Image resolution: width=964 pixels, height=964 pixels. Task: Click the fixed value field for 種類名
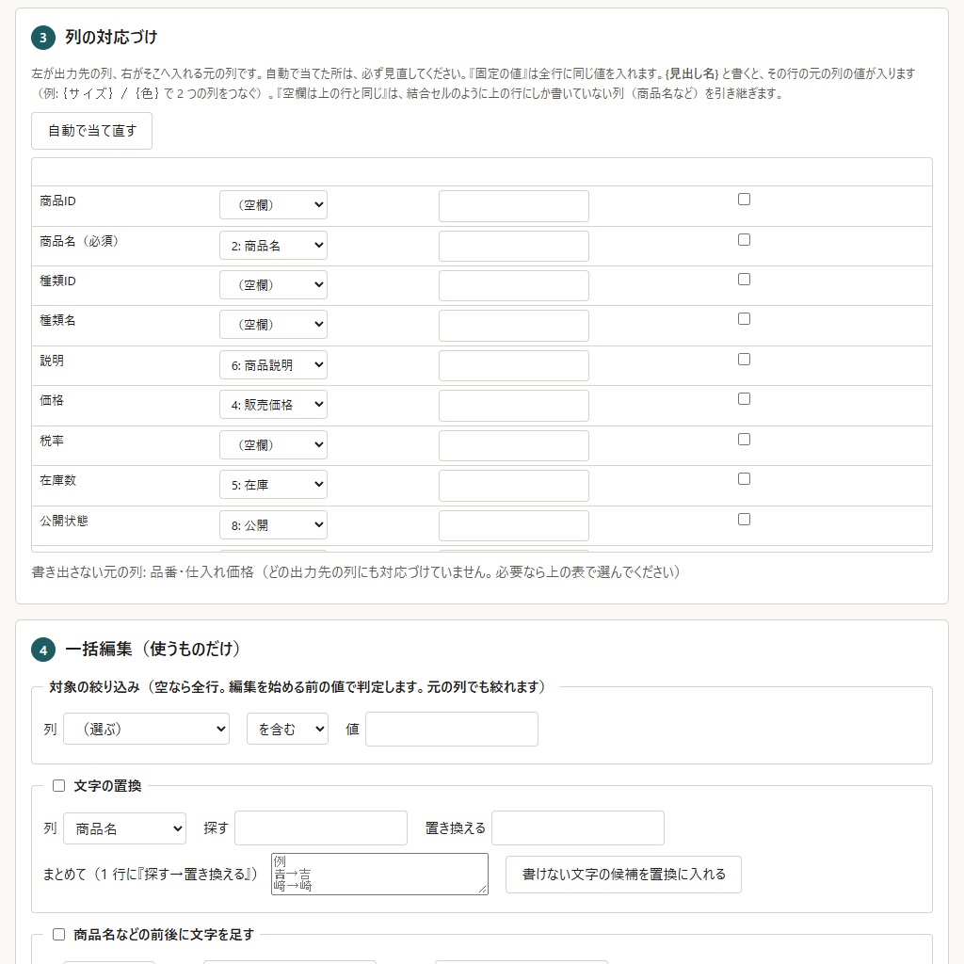[x=513, y=325]
